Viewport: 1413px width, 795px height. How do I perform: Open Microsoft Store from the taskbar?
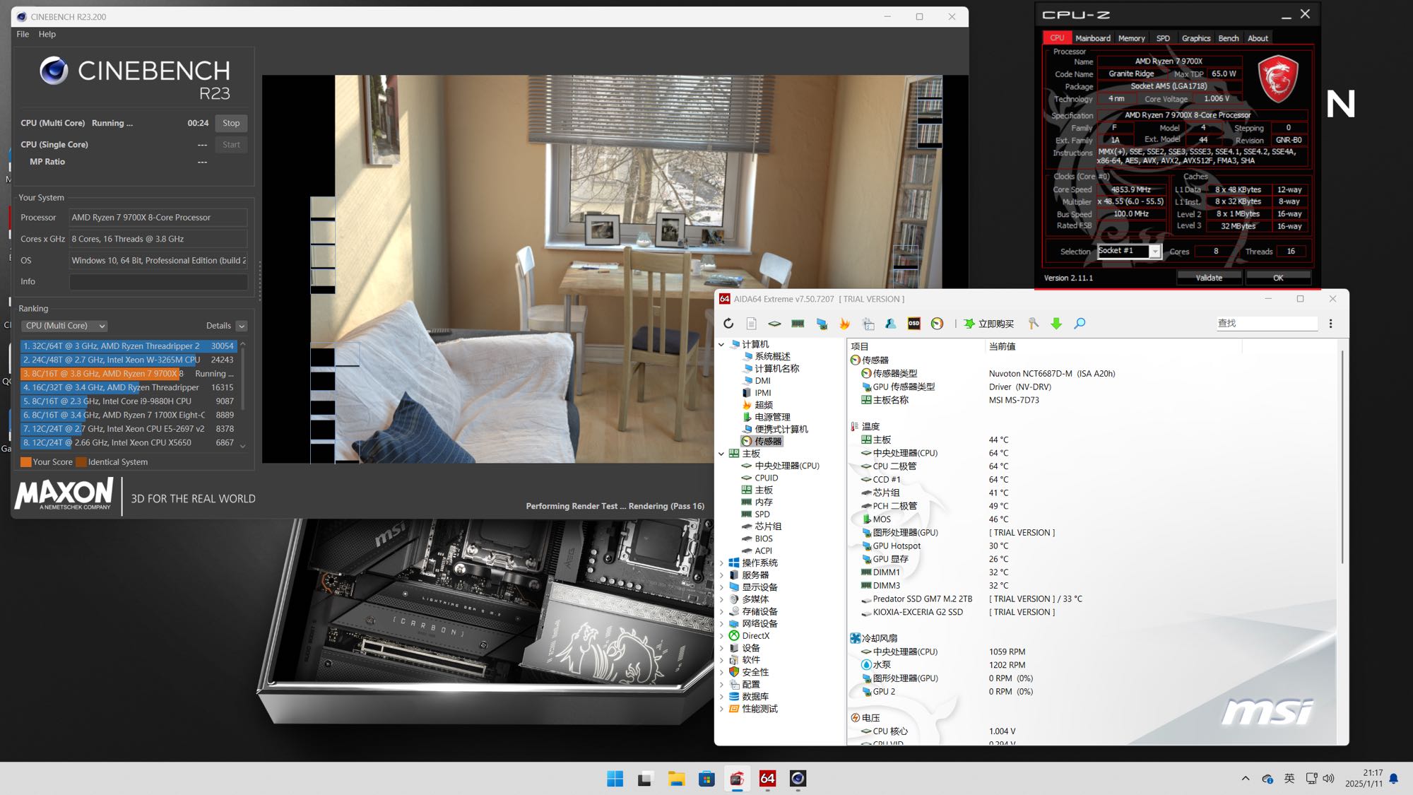point(706,779)
